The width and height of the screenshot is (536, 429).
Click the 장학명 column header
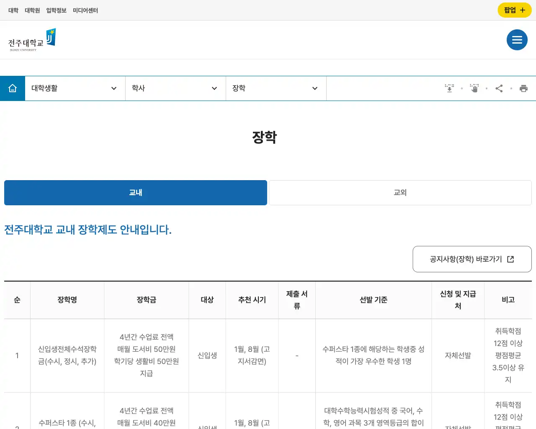(67, 300)
